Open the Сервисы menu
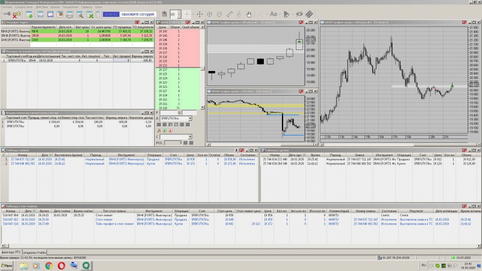This screenshot has height=271, width=482. tap(87, 7)
